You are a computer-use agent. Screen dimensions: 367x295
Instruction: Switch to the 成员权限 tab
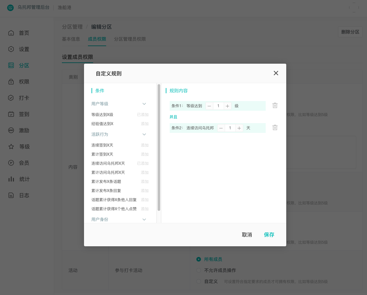click(97, 39)
